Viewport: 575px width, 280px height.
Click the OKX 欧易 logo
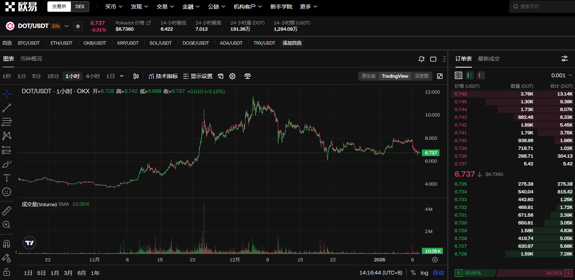[21, 7]
